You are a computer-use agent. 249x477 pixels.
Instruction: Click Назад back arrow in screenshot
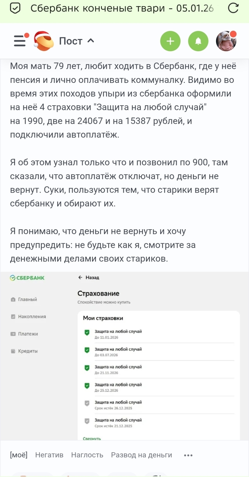tap(88, 278)
